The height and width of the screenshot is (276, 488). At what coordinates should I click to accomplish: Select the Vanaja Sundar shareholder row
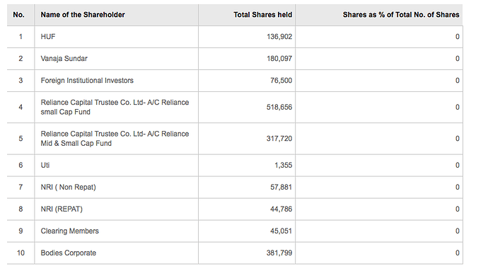235,59
